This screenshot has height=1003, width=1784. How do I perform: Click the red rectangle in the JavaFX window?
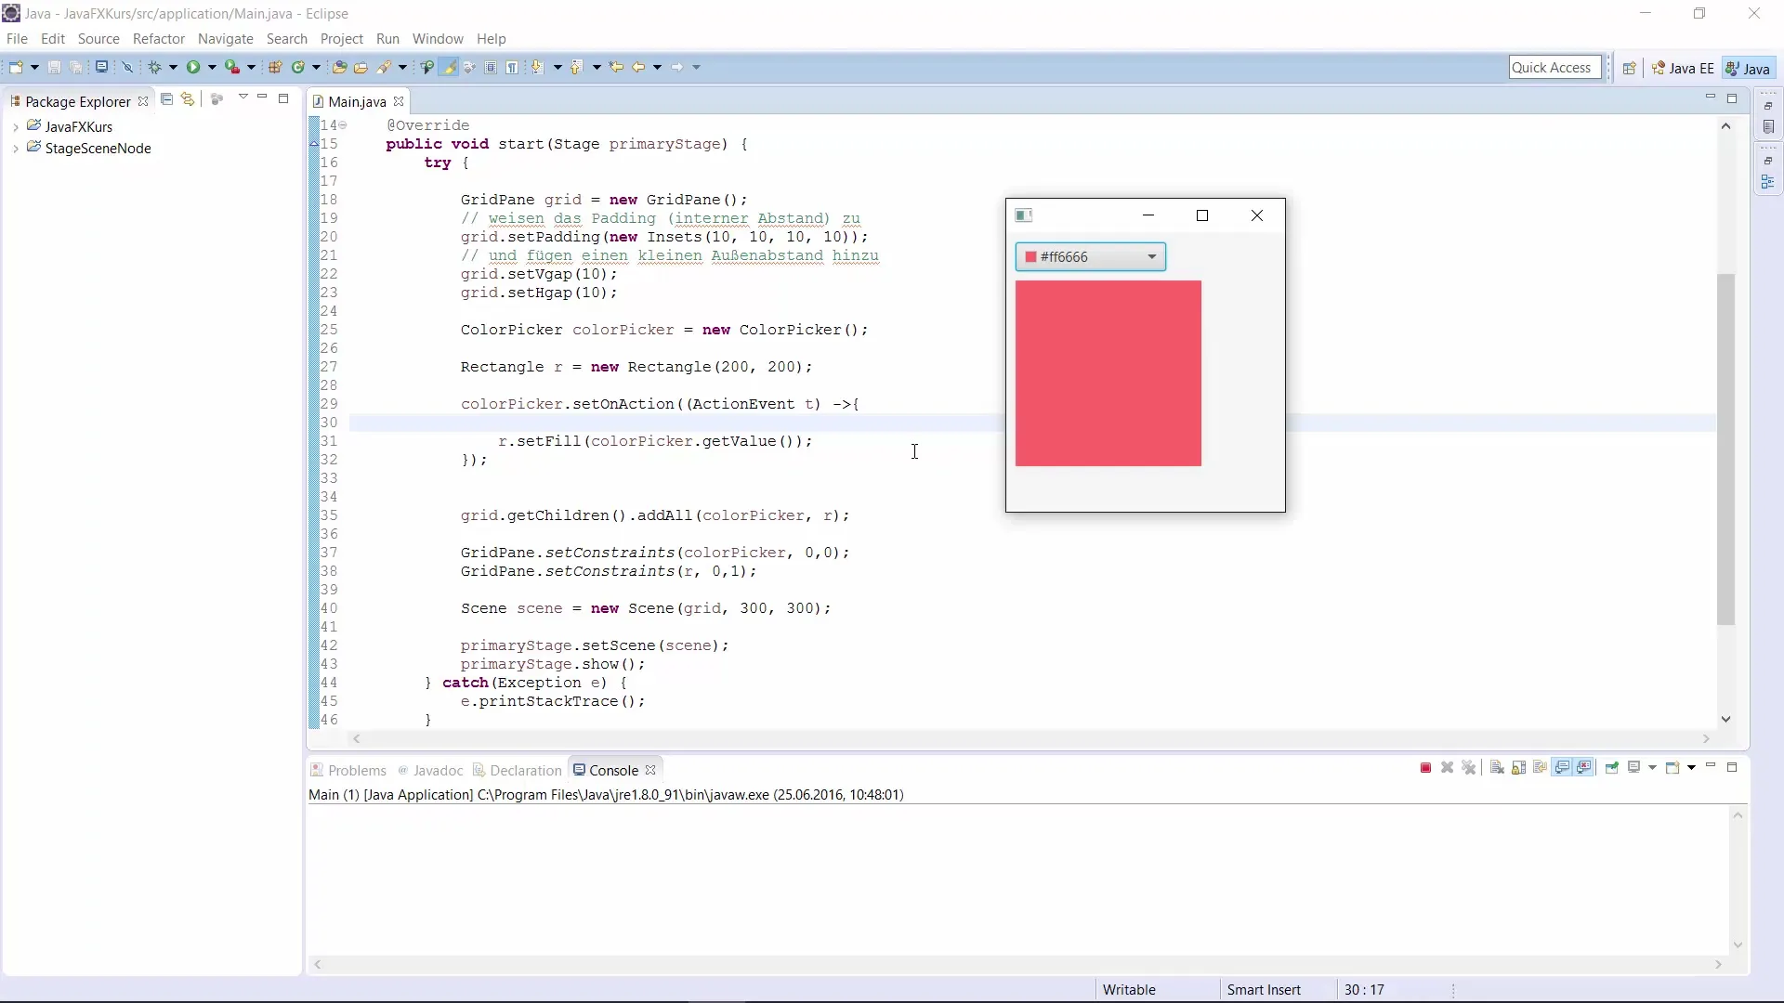tap(1108, 373)
